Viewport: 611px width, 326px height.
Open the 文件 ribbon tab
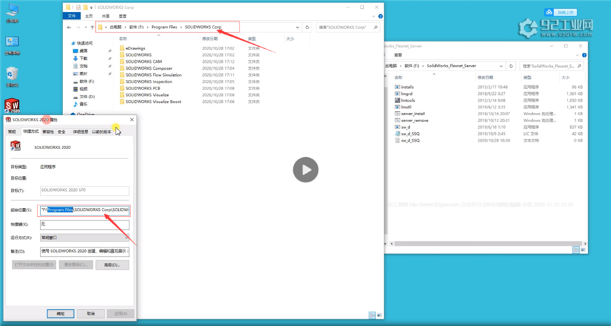click(72, 16)
